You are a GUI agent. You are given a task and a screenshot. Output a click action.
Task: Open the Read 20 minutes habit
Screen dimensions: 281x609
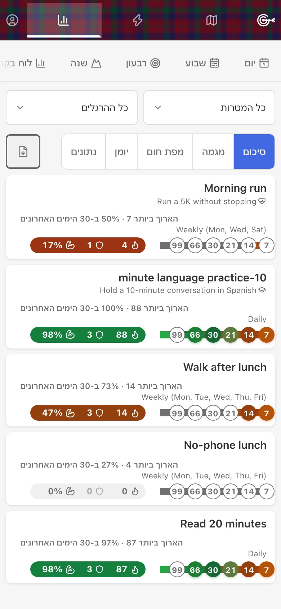tap(223, 524)
